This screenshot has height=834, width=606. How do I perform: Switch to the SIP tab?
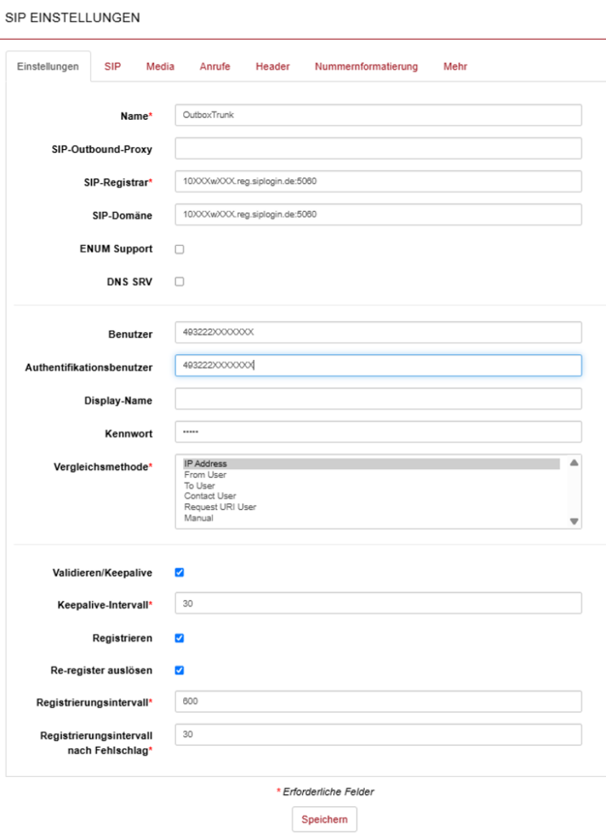pyautogui.click(x=112, y=67)
